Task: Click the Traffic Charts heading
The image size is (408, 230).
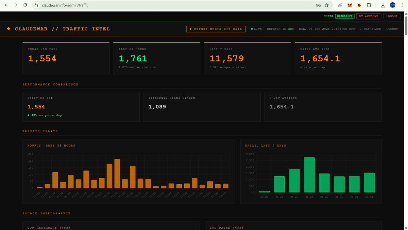Action: pos(40,131)
